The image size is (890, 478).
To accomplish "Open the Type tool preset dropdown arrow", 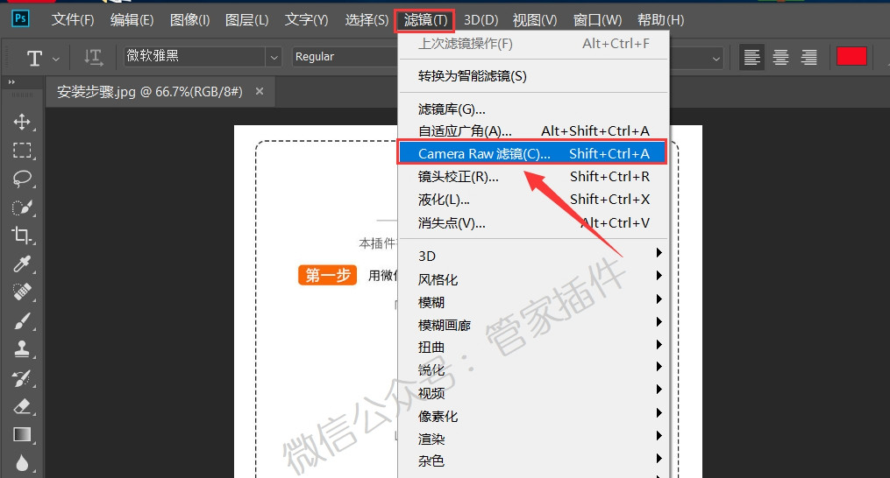I will click(x=55, y=58).
